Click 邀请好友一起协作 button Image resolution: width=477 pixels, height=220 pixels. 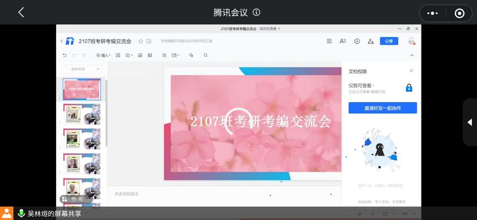click(383, 108)
